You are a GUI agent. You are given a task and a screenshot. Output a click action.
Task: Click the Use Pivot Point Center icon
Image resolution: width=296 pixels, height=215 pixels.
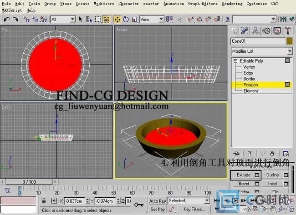[169, 19]
